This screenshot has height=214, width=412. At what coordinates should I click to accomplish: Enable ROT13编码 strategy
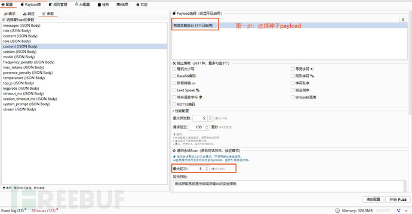(x=174, y=104)
